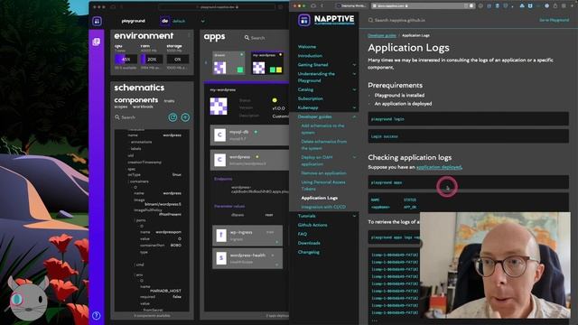This screenshot has height=325, width=578.
Task: Click the 'C' icon of the wordpress component
Action: 219,160
